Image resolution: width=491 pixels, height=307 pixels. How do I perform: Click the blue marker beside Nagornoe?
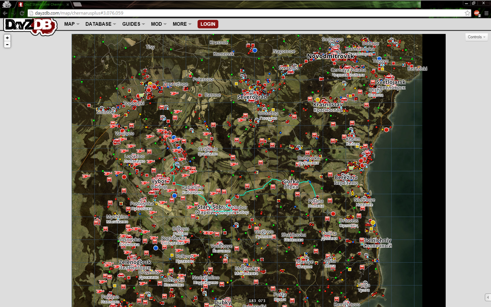(255, 50)
